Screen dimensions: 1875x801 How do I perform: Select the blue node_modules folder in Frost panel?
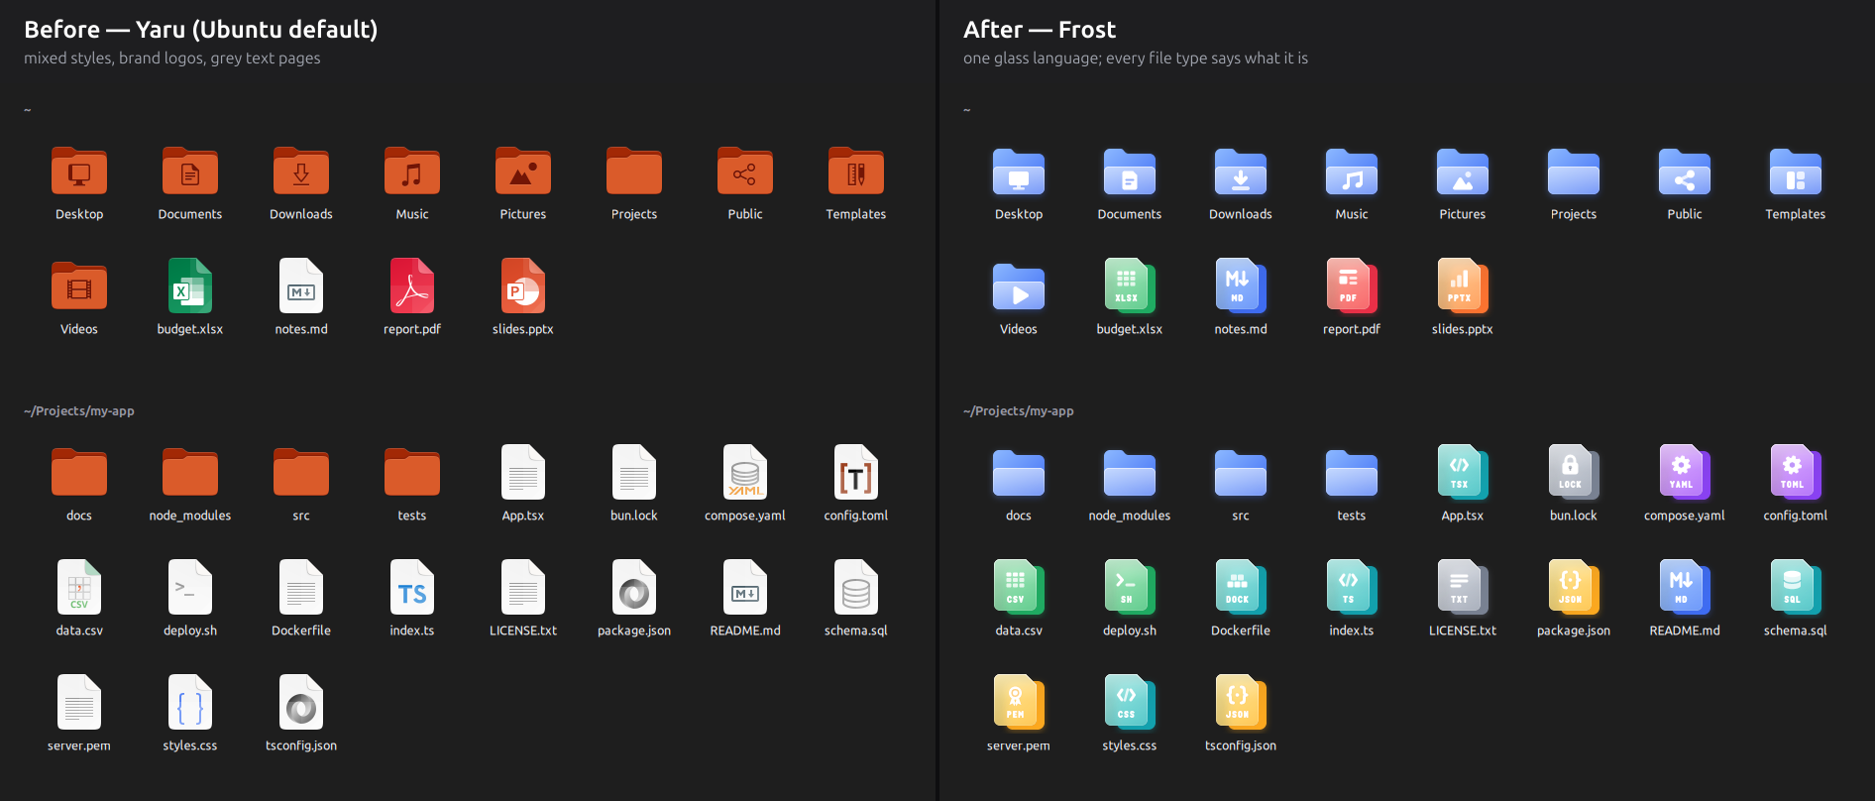[x=1130, y=473]
